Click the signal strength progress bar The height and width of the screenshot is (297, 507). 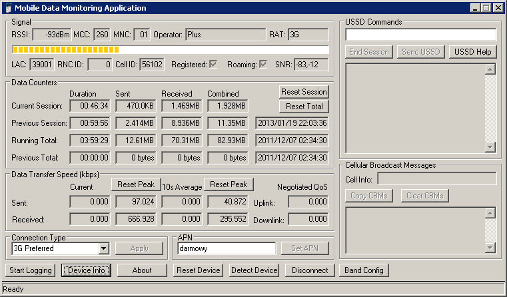point(170,50)
